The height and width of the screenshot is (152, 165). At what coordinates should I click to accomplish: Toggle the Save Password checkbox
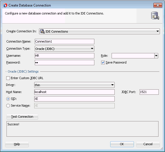[103, 63]
